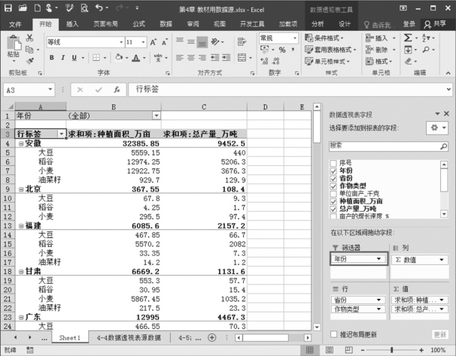Click the 条件格式 button
Viewport: 456px width, 356px height.
click(324, 38)
